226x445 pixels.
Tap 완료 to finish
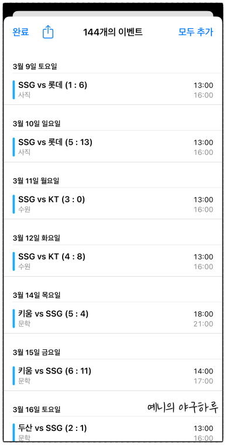pos(20,32)
